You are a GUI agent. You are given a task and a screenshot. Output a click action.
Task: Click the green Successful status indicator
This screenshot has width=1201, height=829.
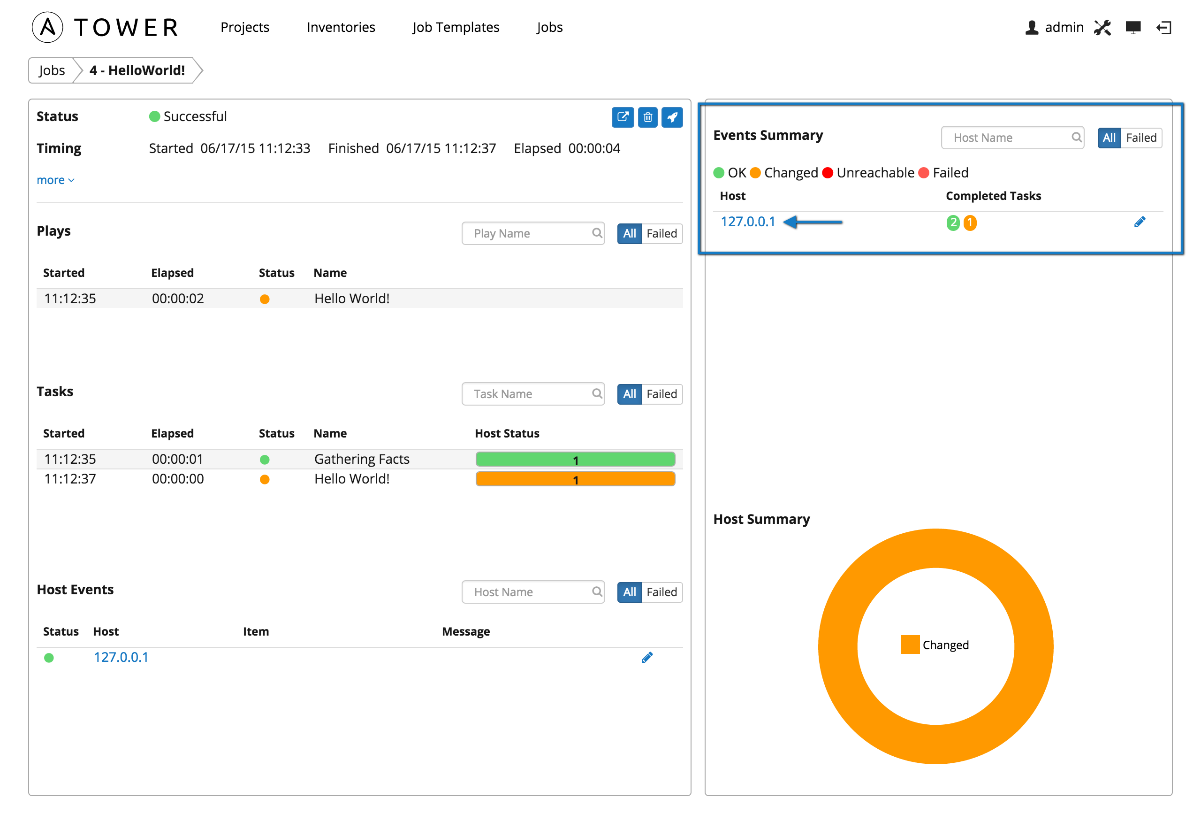tap(154, 116)
